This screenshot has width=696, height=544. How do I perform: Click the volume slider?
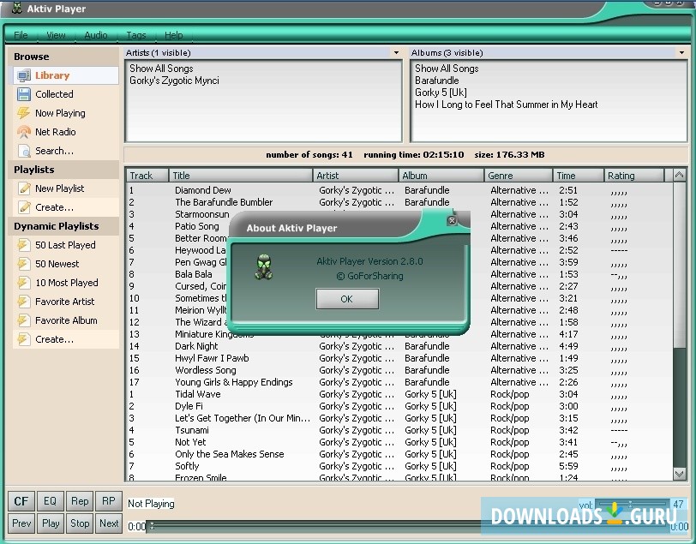[632, 504]
